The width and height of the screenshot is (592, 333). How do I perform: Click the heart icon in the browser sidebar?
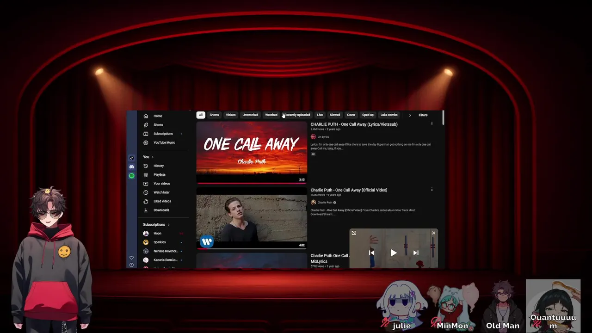132,258
